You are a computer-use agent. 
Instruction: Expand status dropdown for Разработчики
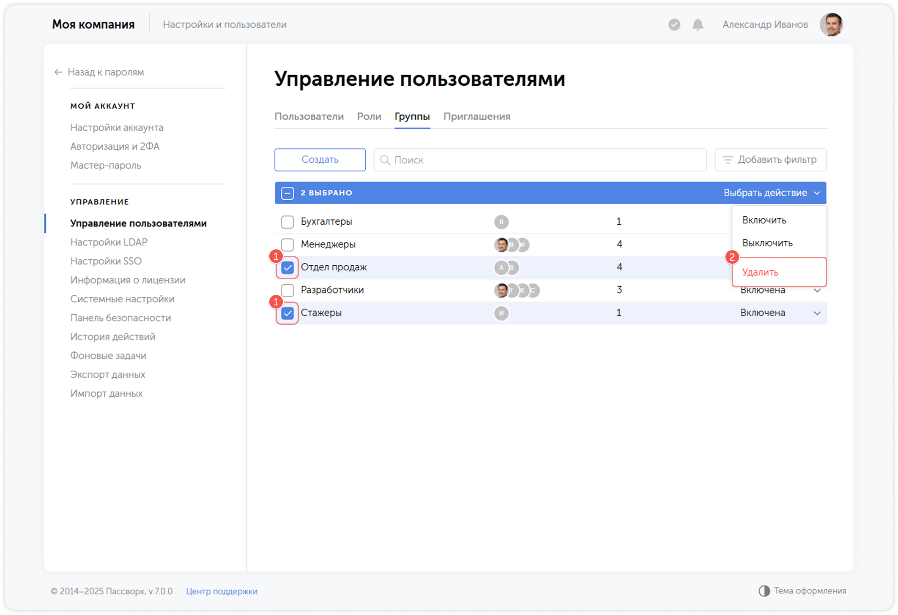coord(817,291)
